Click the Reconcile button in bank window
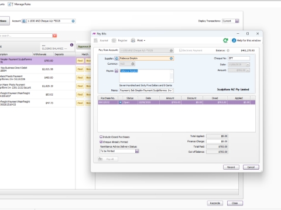 tap(215, 203)
